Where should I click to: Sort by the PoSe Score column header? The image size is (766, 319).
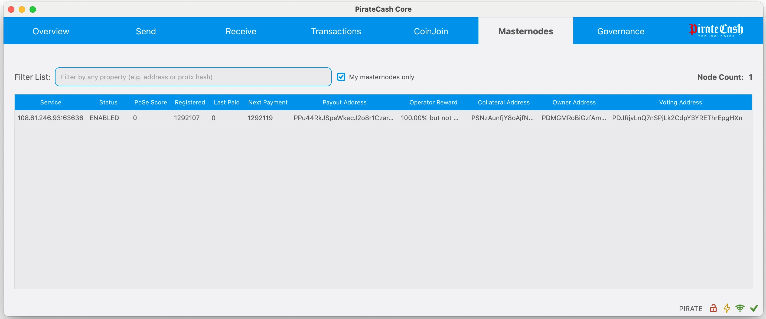coord(151,103)
